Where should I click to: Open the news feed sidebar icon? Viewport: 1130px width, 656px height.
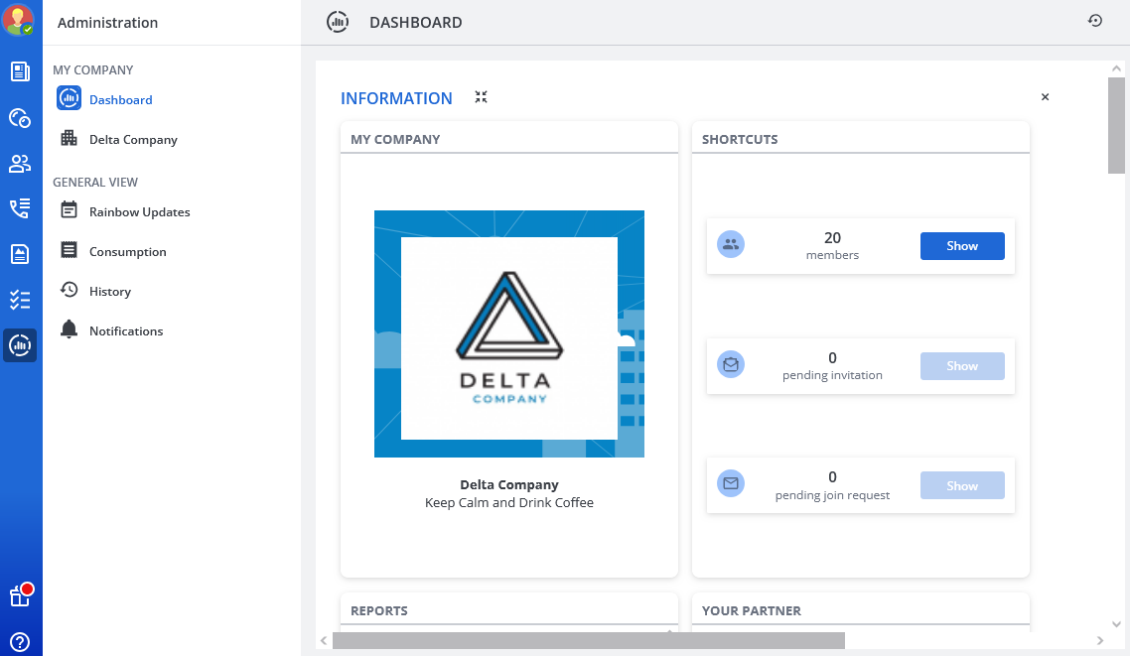[x=20, y=71]
